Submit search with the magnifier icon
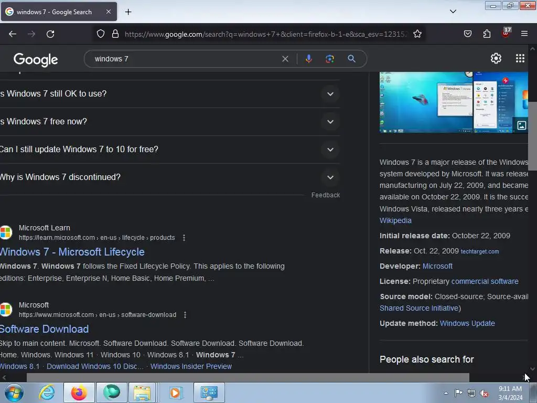This screenshot has width=537, height=403. tap(351, 59)
